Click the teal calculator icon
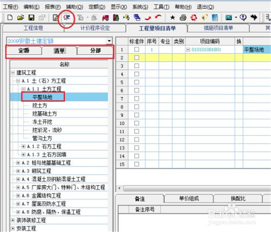This screenshot has height=232, width=271. point(229,18)
